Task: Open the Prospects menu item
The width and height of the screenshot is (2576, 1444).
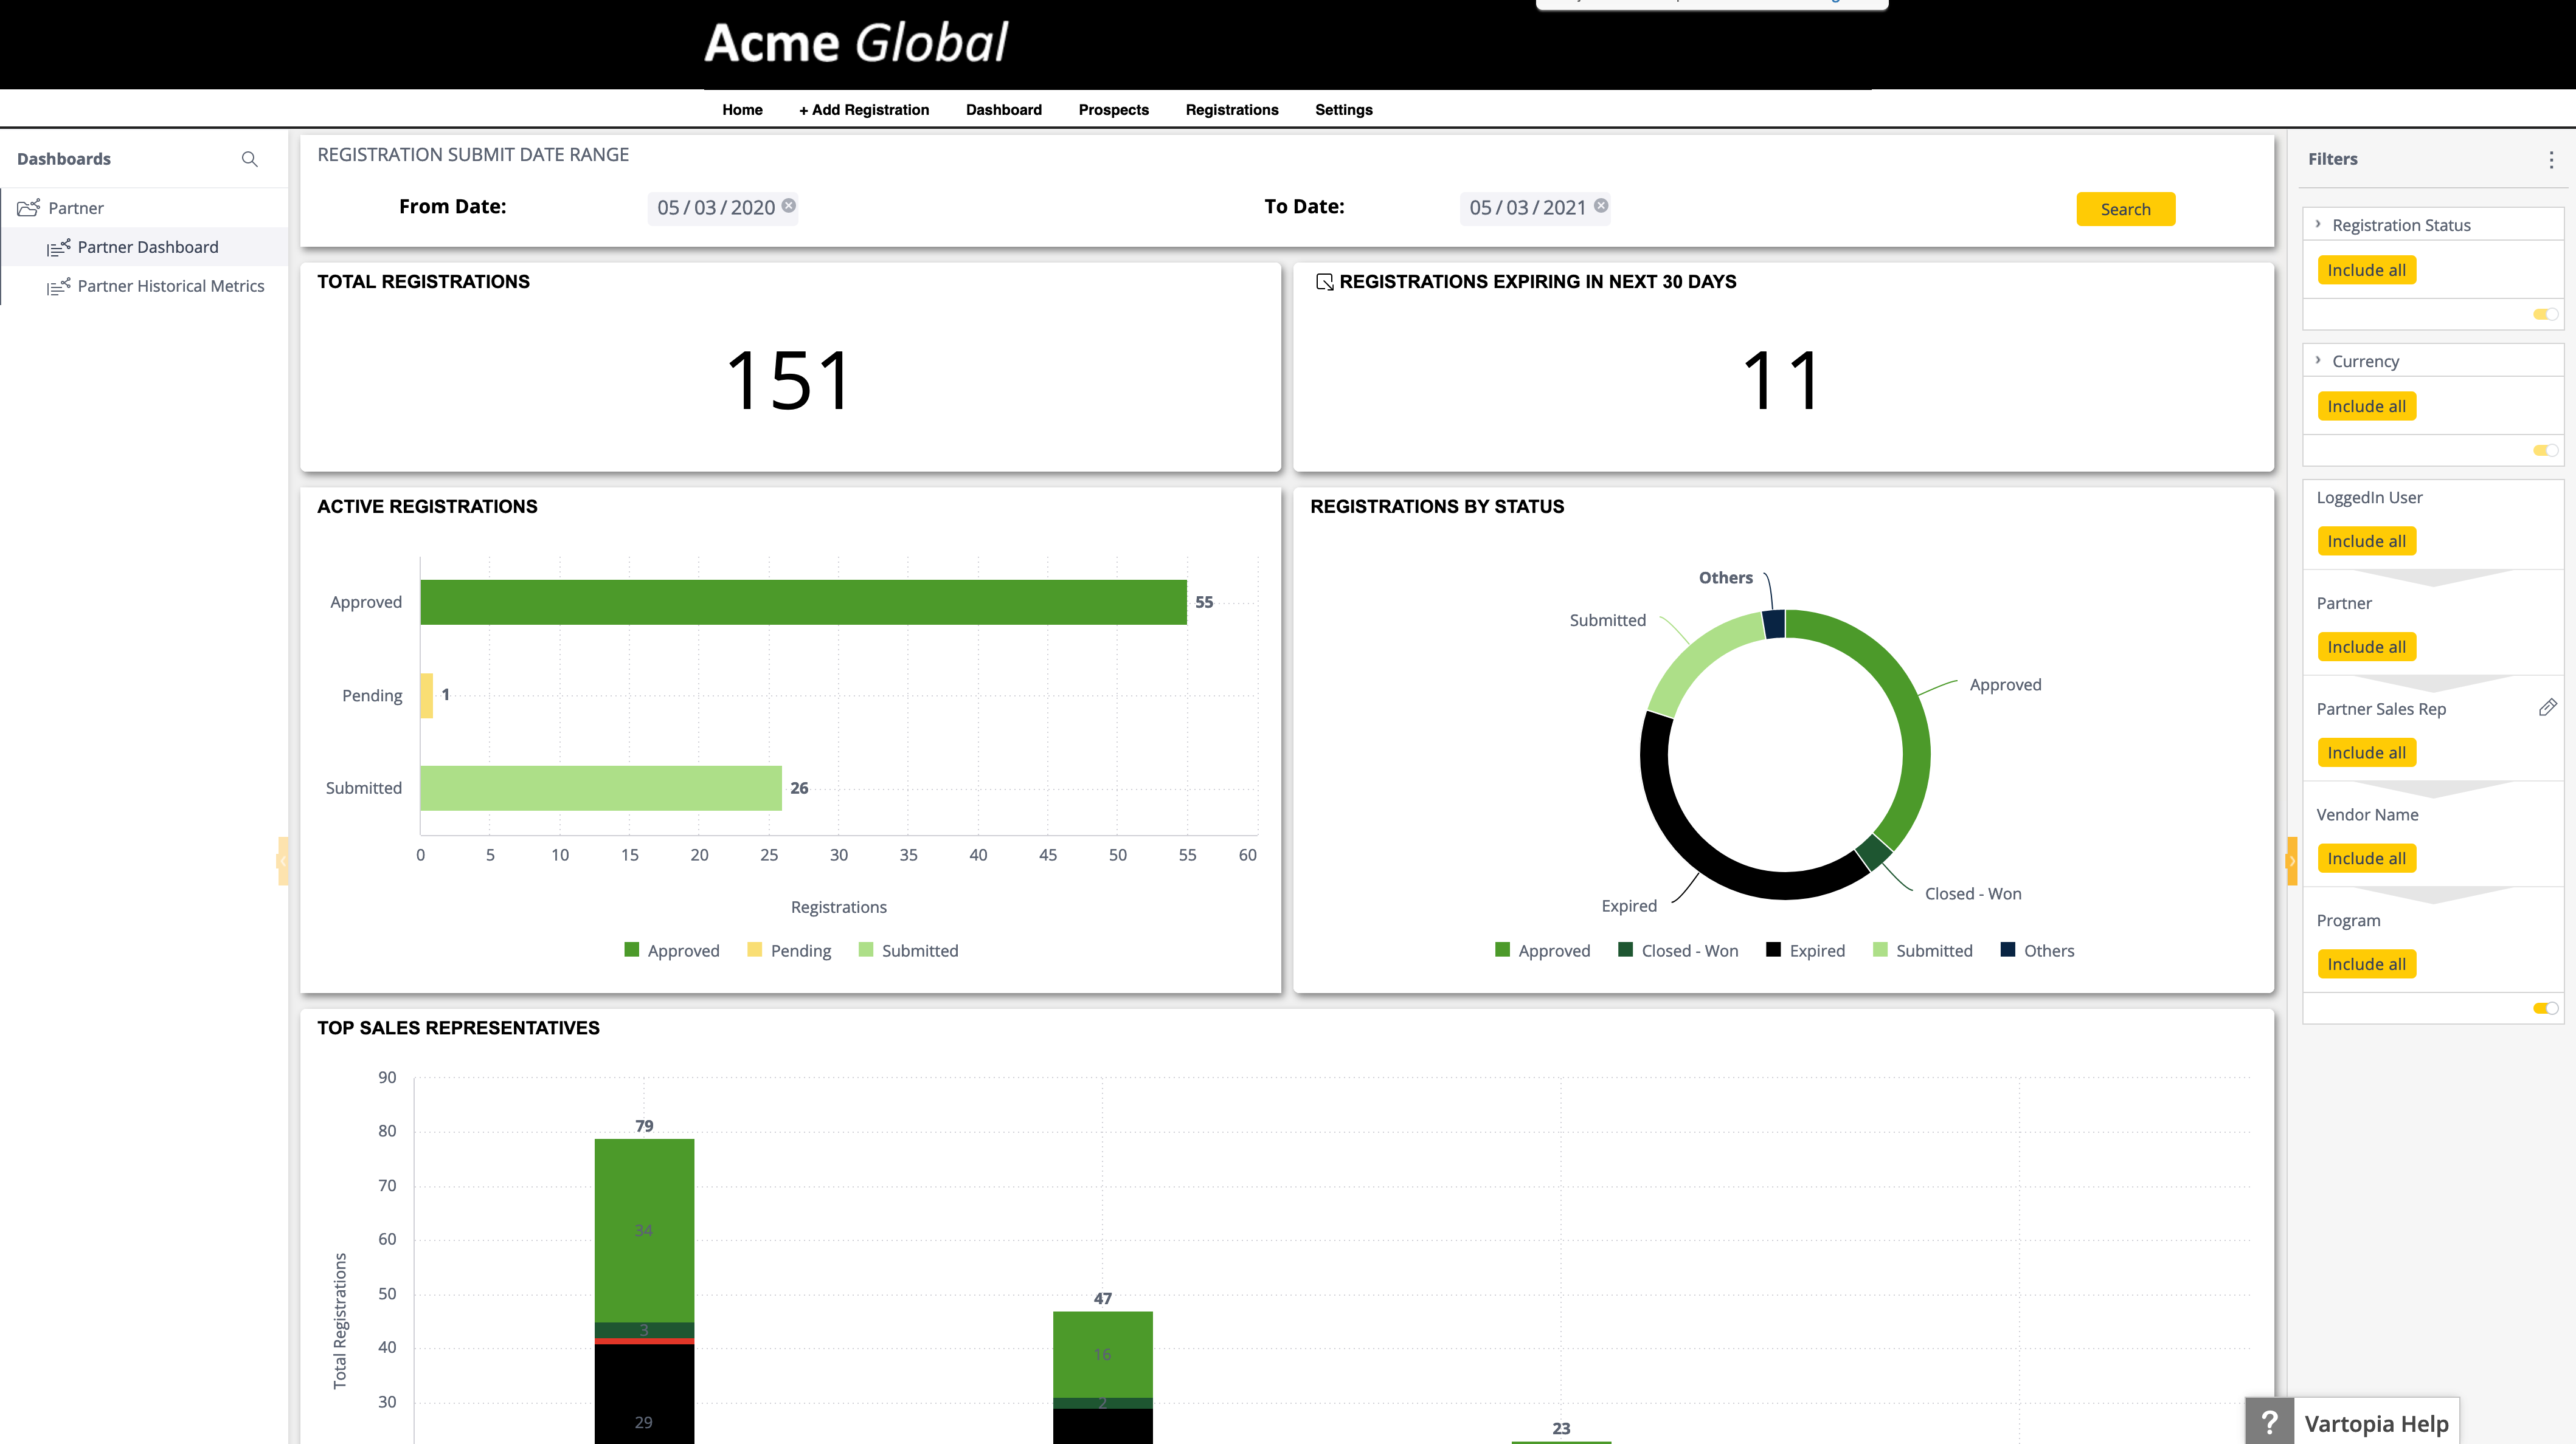Action: 1113,110
